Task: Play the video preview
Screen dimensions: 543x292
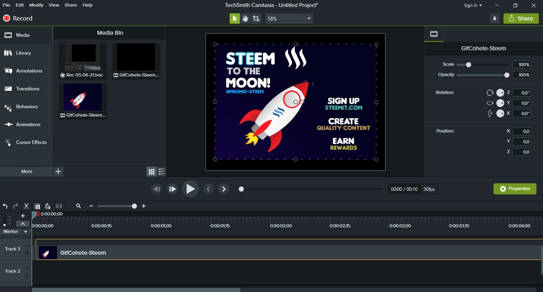Action: point(190,189)
